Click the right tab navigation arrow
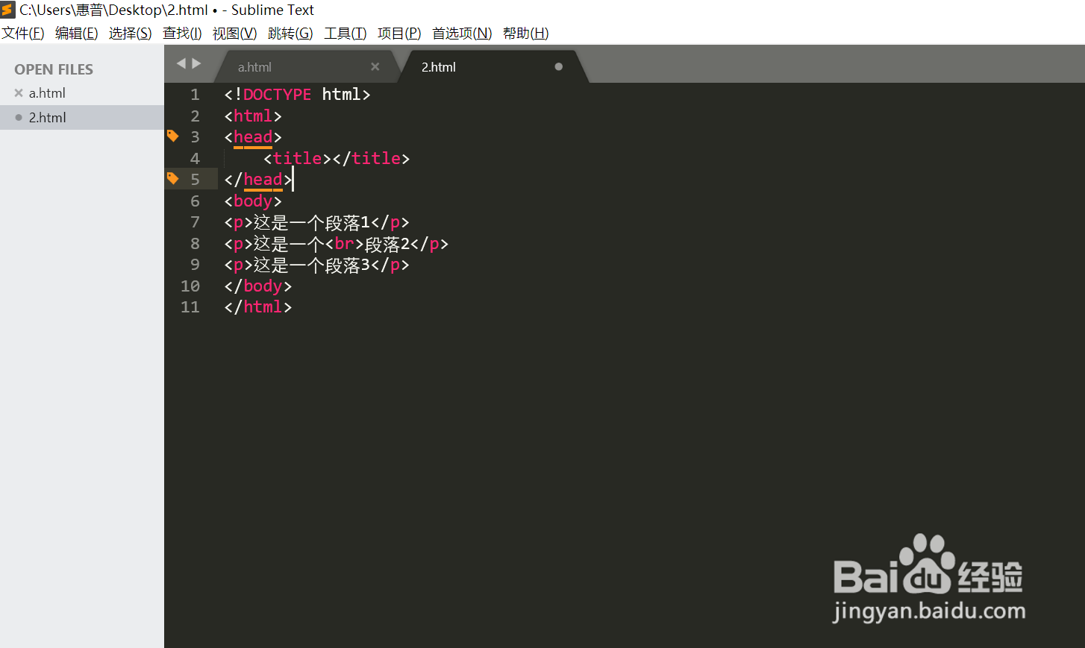Screen dimensions: 1085x648 (196, 64)
